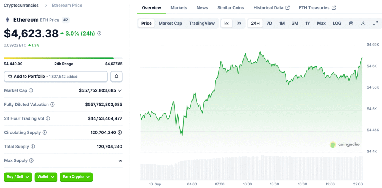Switch to line chart view icon
Image resolution: width=382 pixels, height=188 pixels.
pos(226,24)
